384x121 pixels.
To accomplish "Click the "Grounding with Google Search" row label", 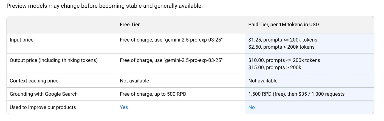I will [x=44, y=94].
